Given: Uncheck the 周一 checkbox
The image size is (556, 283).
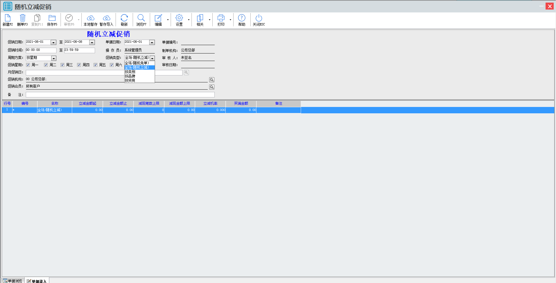Looking at the screenshot, I should tap(28, 65).
